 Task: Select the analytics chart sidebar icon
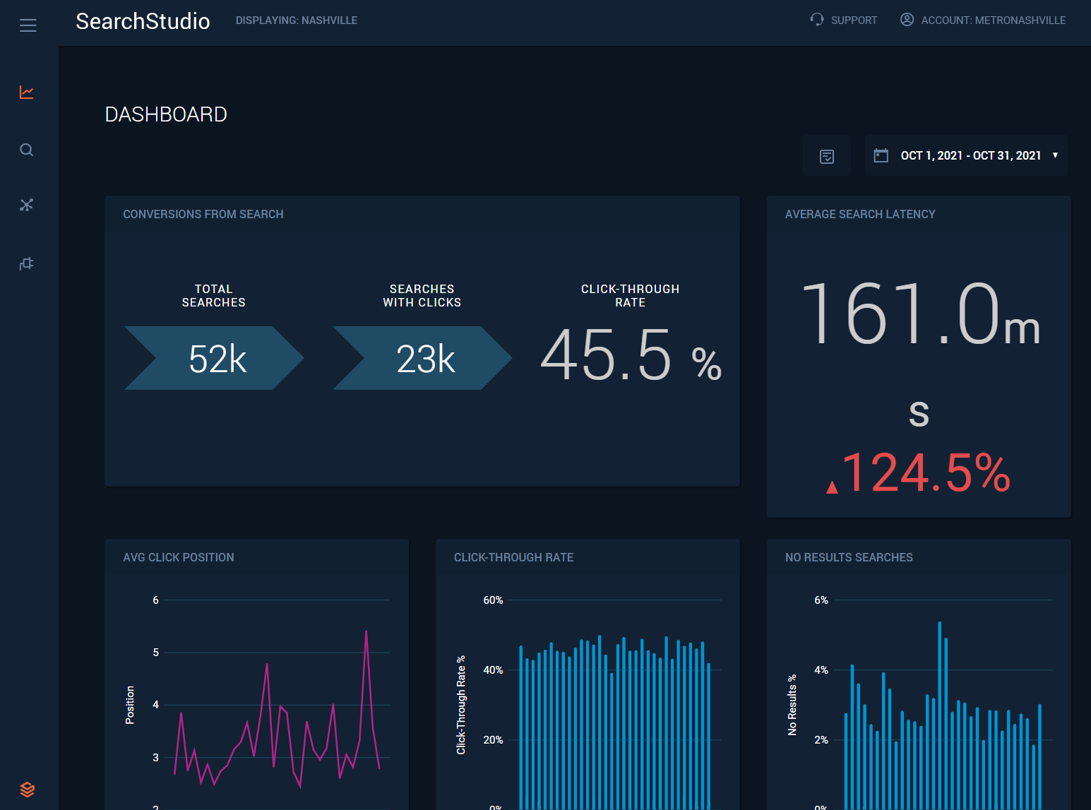click(x=27, y=93)
